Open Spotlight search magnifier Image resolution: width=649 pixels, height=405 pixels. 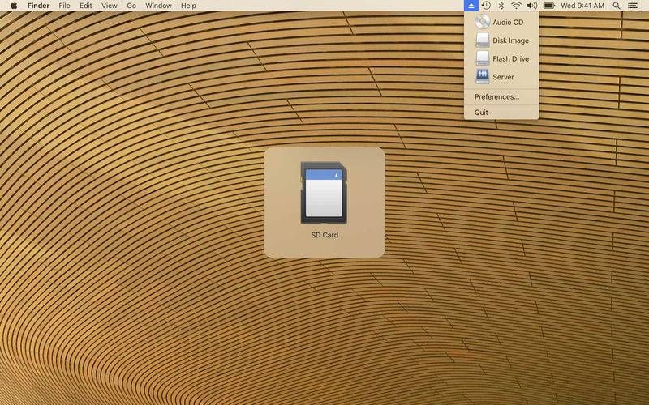617,6
